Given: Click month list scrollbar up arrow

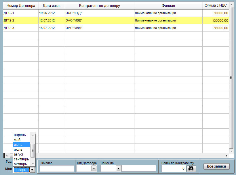Looking at the screenshot, I should [33, 135].
